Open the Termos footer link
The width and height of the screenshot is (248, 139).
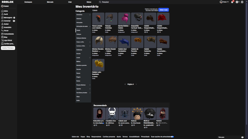tap(125, 137)
